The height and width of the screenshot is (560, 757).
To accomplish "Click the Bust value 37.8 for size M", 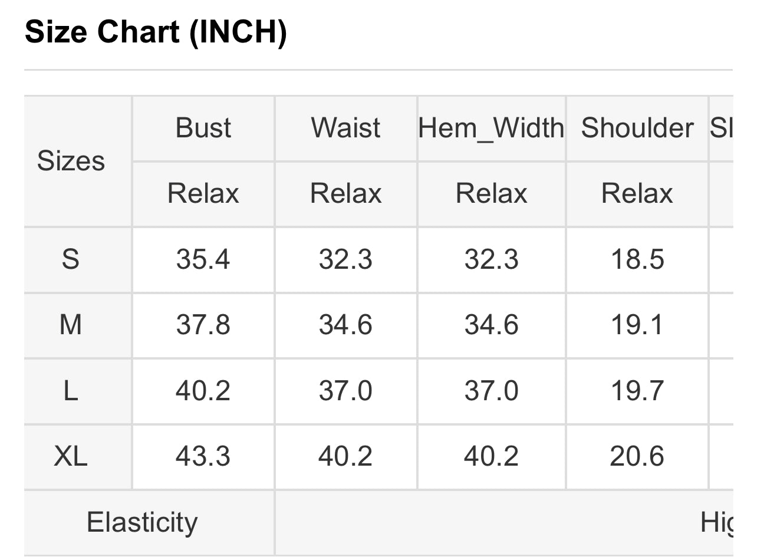I will tap(203, 325).
